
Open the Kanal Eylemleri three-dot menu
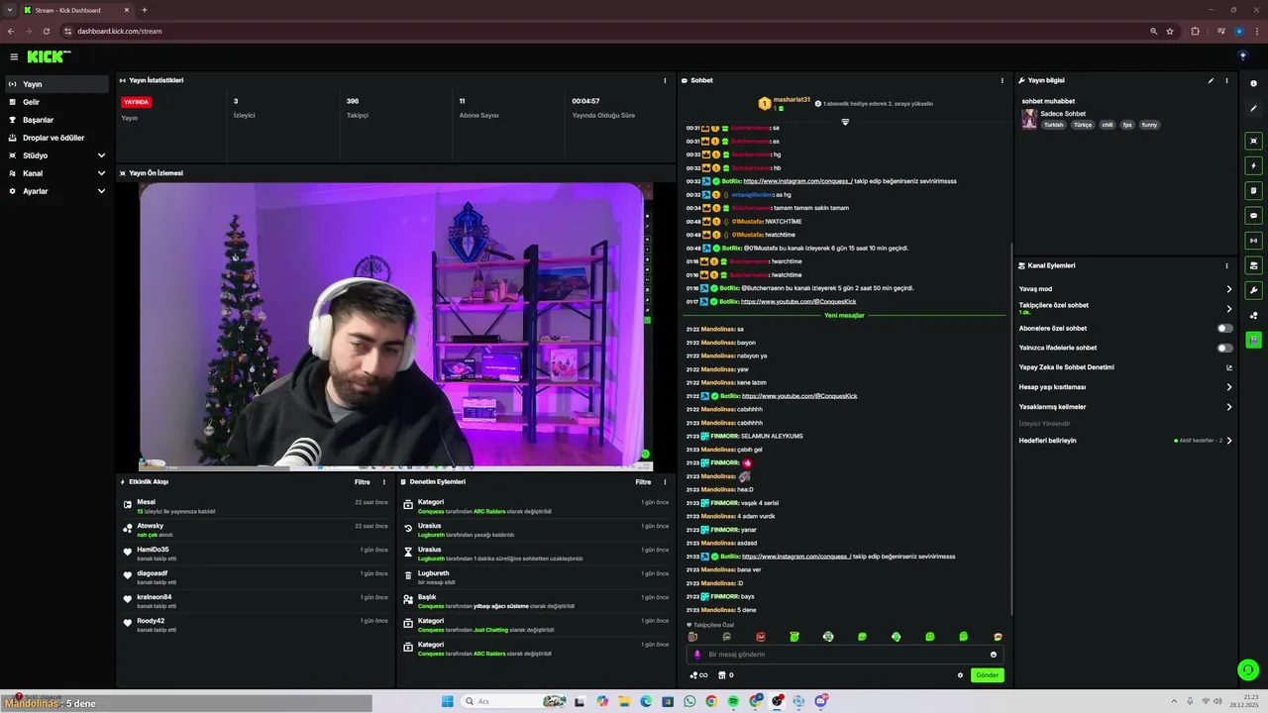click(x=1226, y=265)
